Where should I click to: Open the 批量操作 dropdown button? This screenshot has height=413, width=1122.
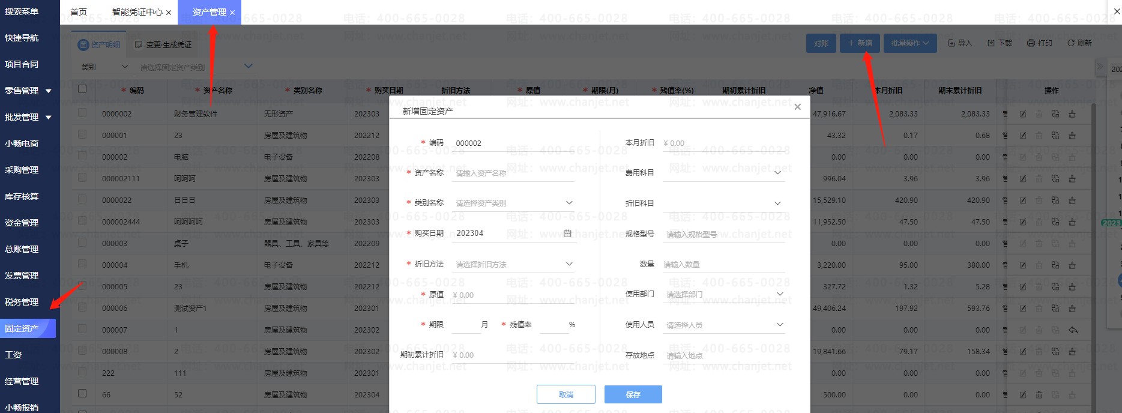pyautogui.click(x=909, y=43)
